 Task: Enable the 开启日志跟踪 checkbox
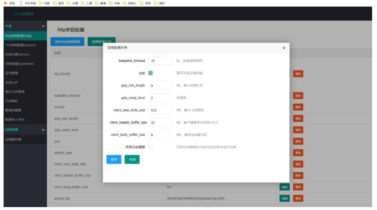pyautogui.click(x=151, y=147)
